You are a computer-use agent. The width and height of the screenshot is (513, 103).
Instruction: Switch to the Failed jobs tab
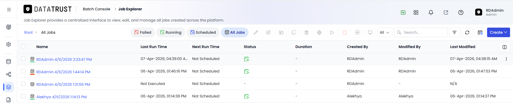tap(143, 32)
